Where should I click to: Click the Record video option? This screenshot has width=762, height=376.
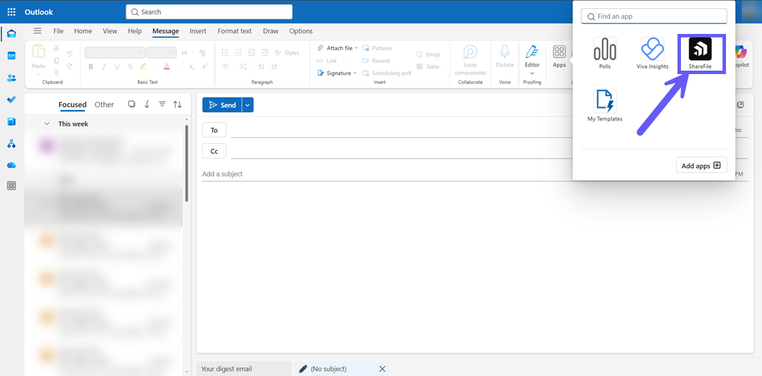(x=376, y=61)
